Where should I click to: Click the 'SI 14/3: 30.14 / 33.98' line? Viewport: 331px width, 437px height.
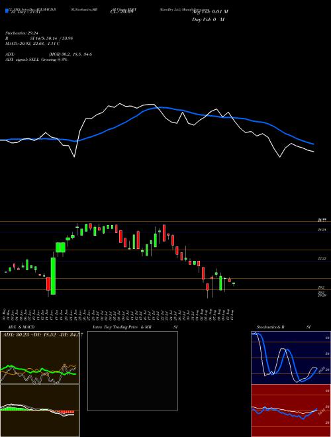pyautogui.click(x=52, y=38)
